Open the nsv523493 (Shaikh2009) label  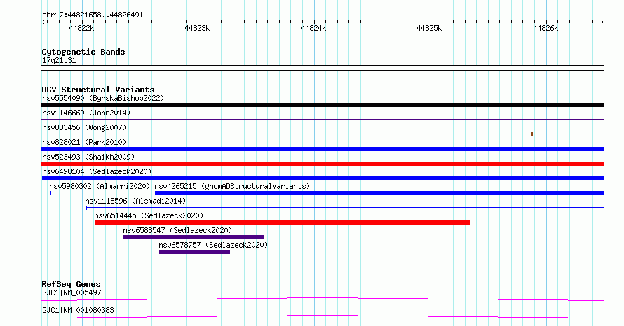(x=88, y=157)
